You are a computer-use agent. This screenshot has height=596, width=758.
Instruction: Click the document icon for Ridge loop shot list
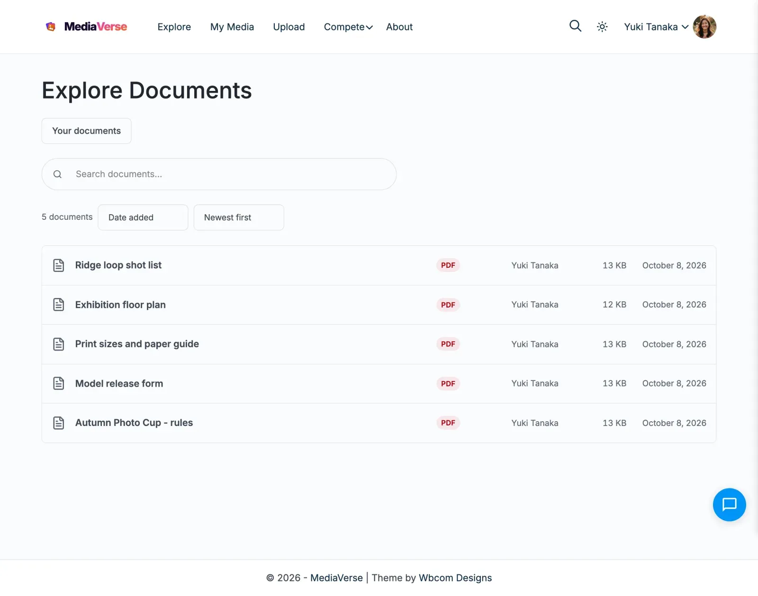pyautogui.click(x=59, y=265)
